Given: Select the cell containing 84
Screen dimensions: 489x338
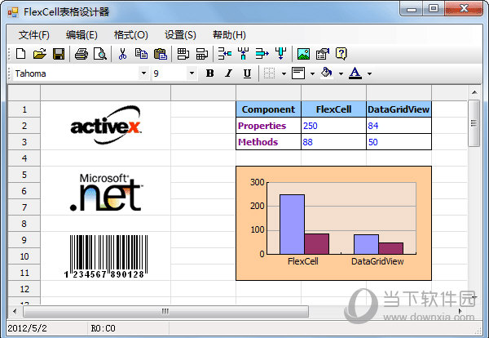Looking at the screenshot, I should coord(399,126).
